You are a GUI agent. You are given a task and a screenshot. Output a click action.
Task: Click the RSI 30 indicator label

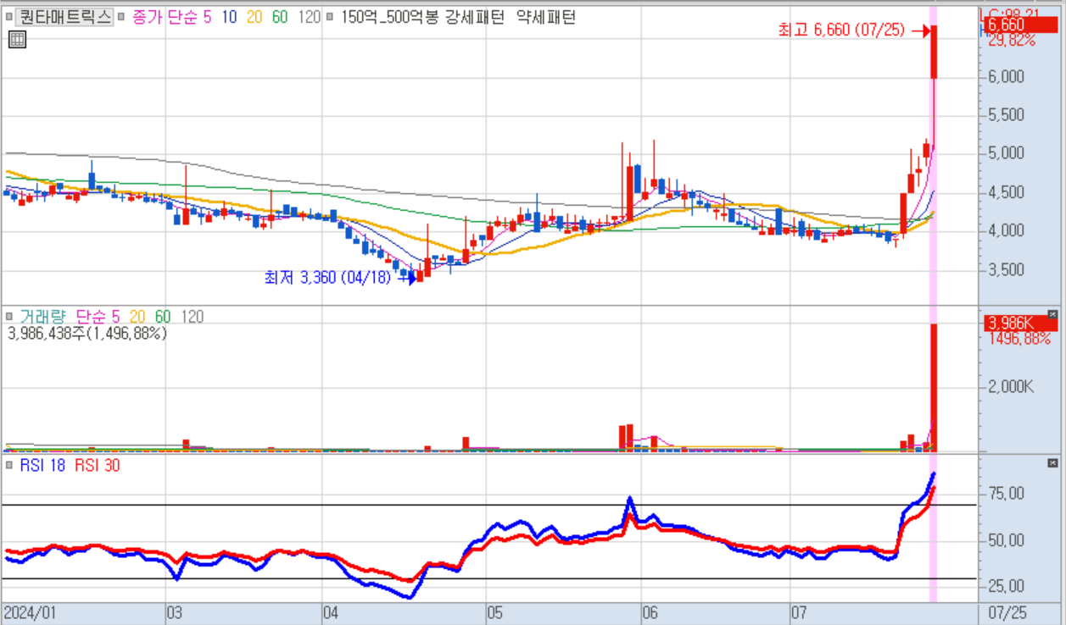click(x=97, y=465)
